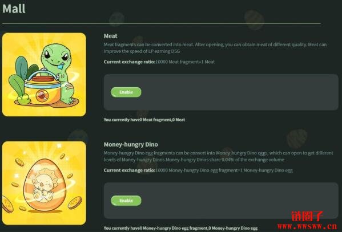
Task: Select the Meat item title
Action: click(x=110, y=36)
